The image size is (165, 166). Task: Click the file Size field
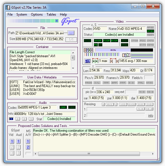click(x=40, y=39)
